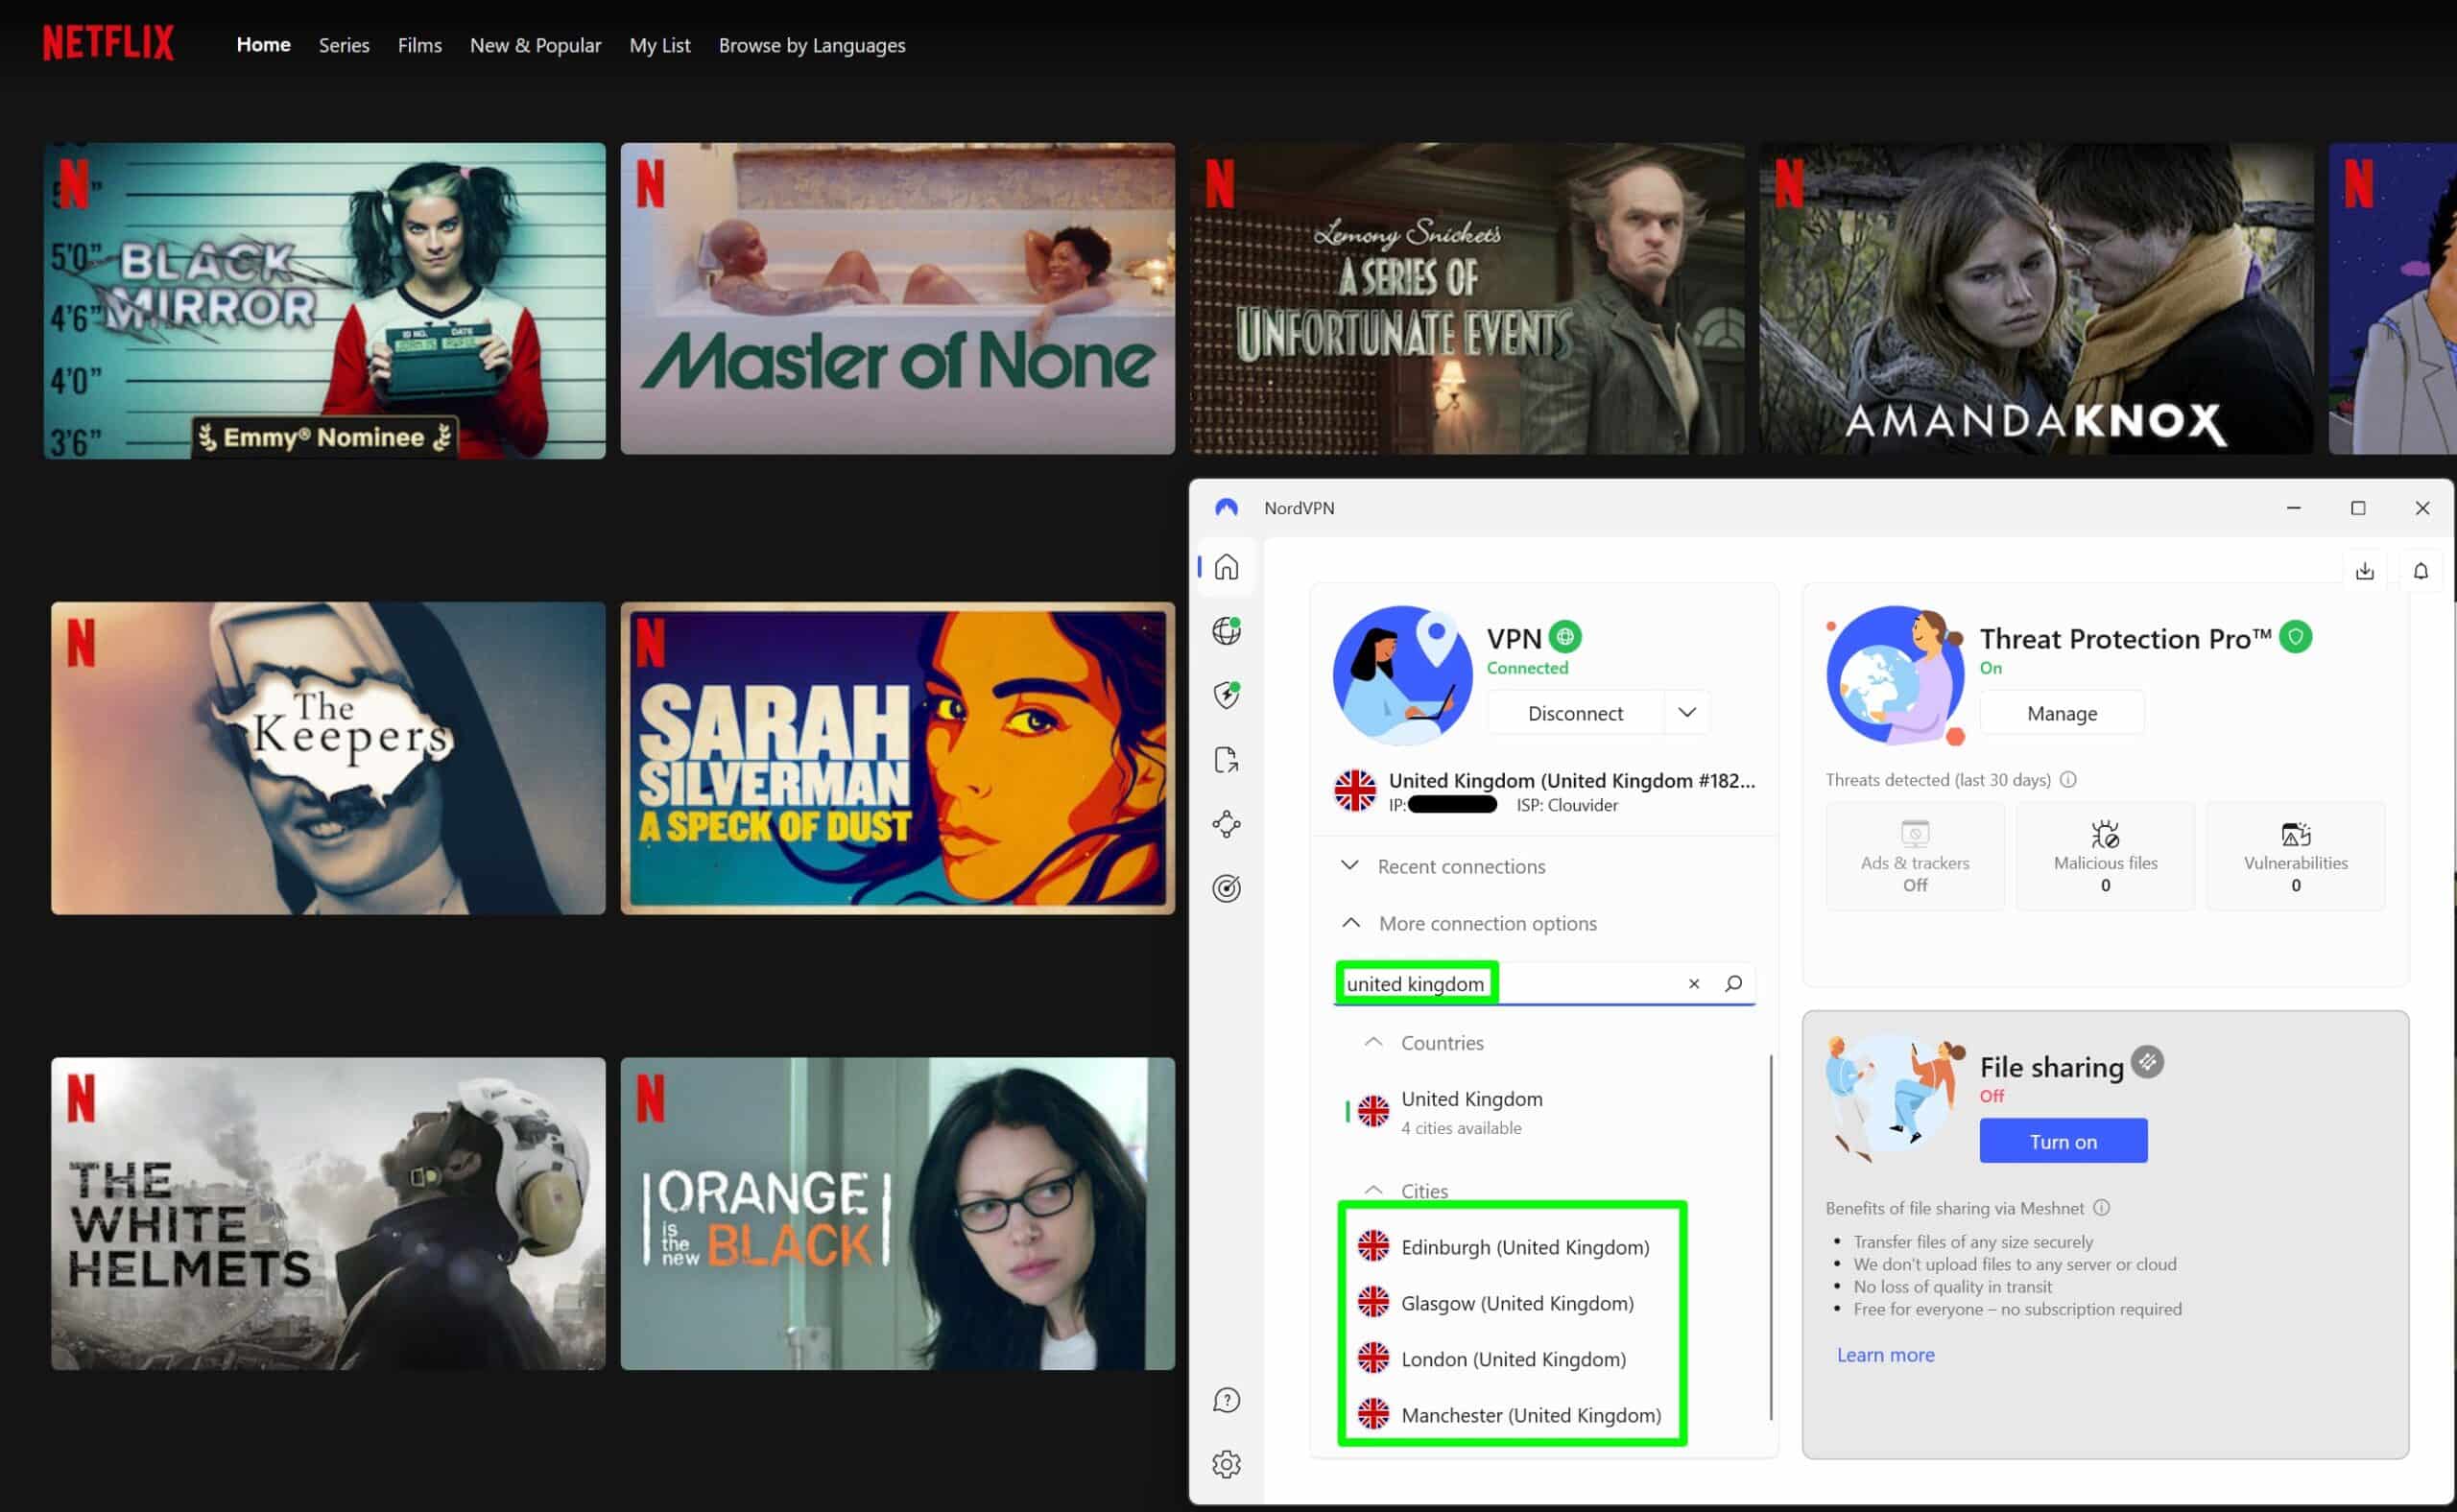The image size is (2457, 1512).
Task: Open The White Helmets thumbnail
Action: coord(328,1214)
